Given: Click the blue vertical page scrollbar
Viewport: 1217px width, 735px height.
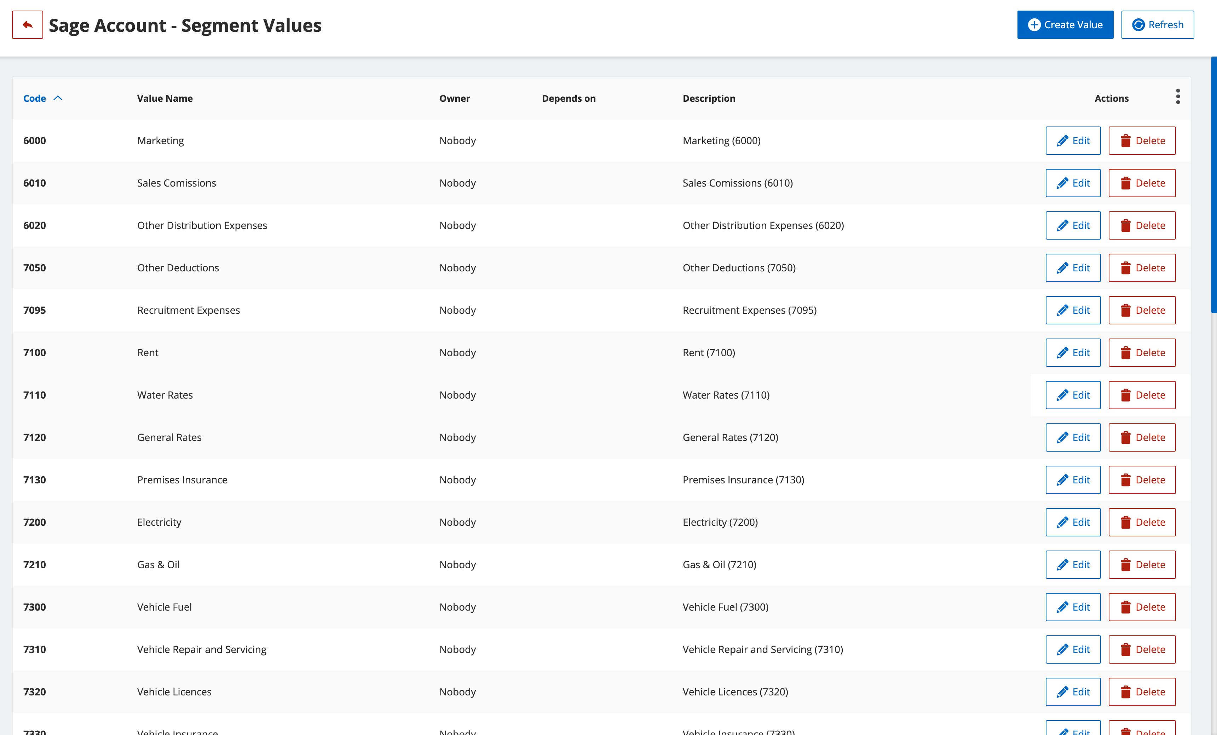Looking at the screenshot, I should (1213, 185).
